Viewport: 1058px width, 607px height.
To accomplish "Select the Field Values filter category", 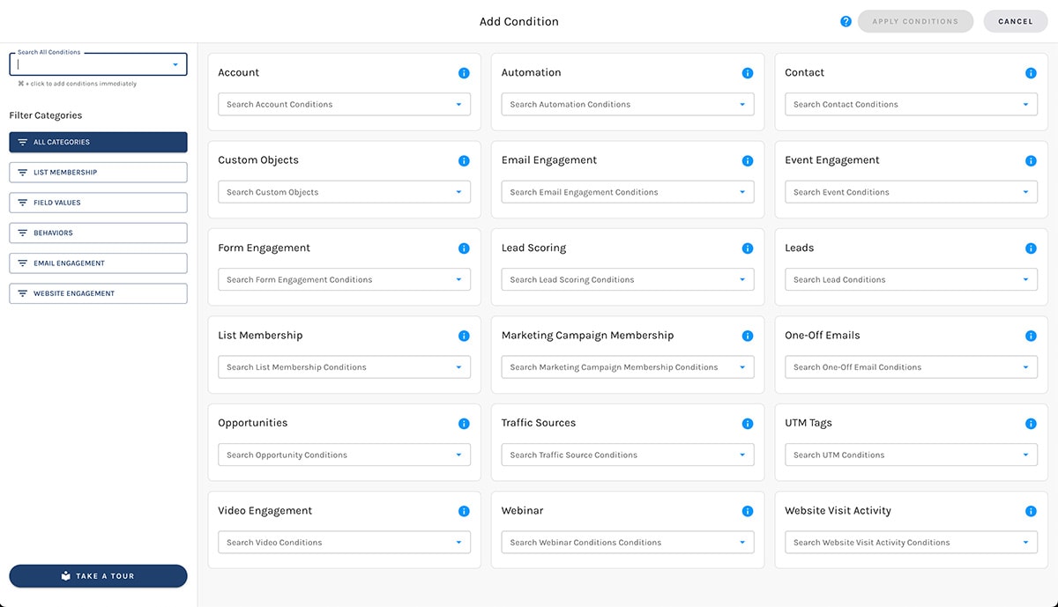I will click(97, 202).
